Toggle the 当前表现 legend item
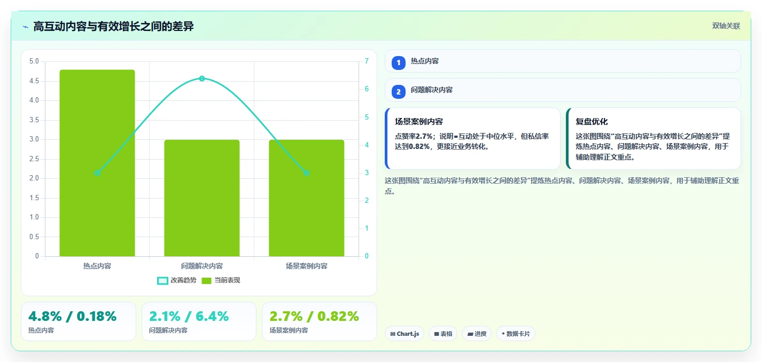The image size is (762, 362). coord(221,280)
